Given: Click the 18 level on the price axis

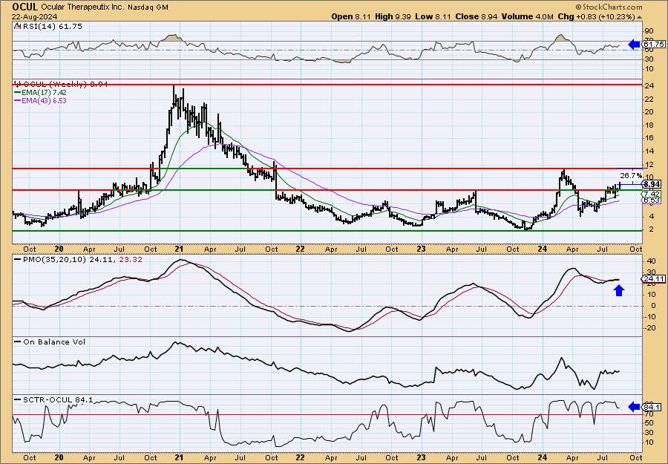Looking at the screenshot, I should click(x=649, y=125).
